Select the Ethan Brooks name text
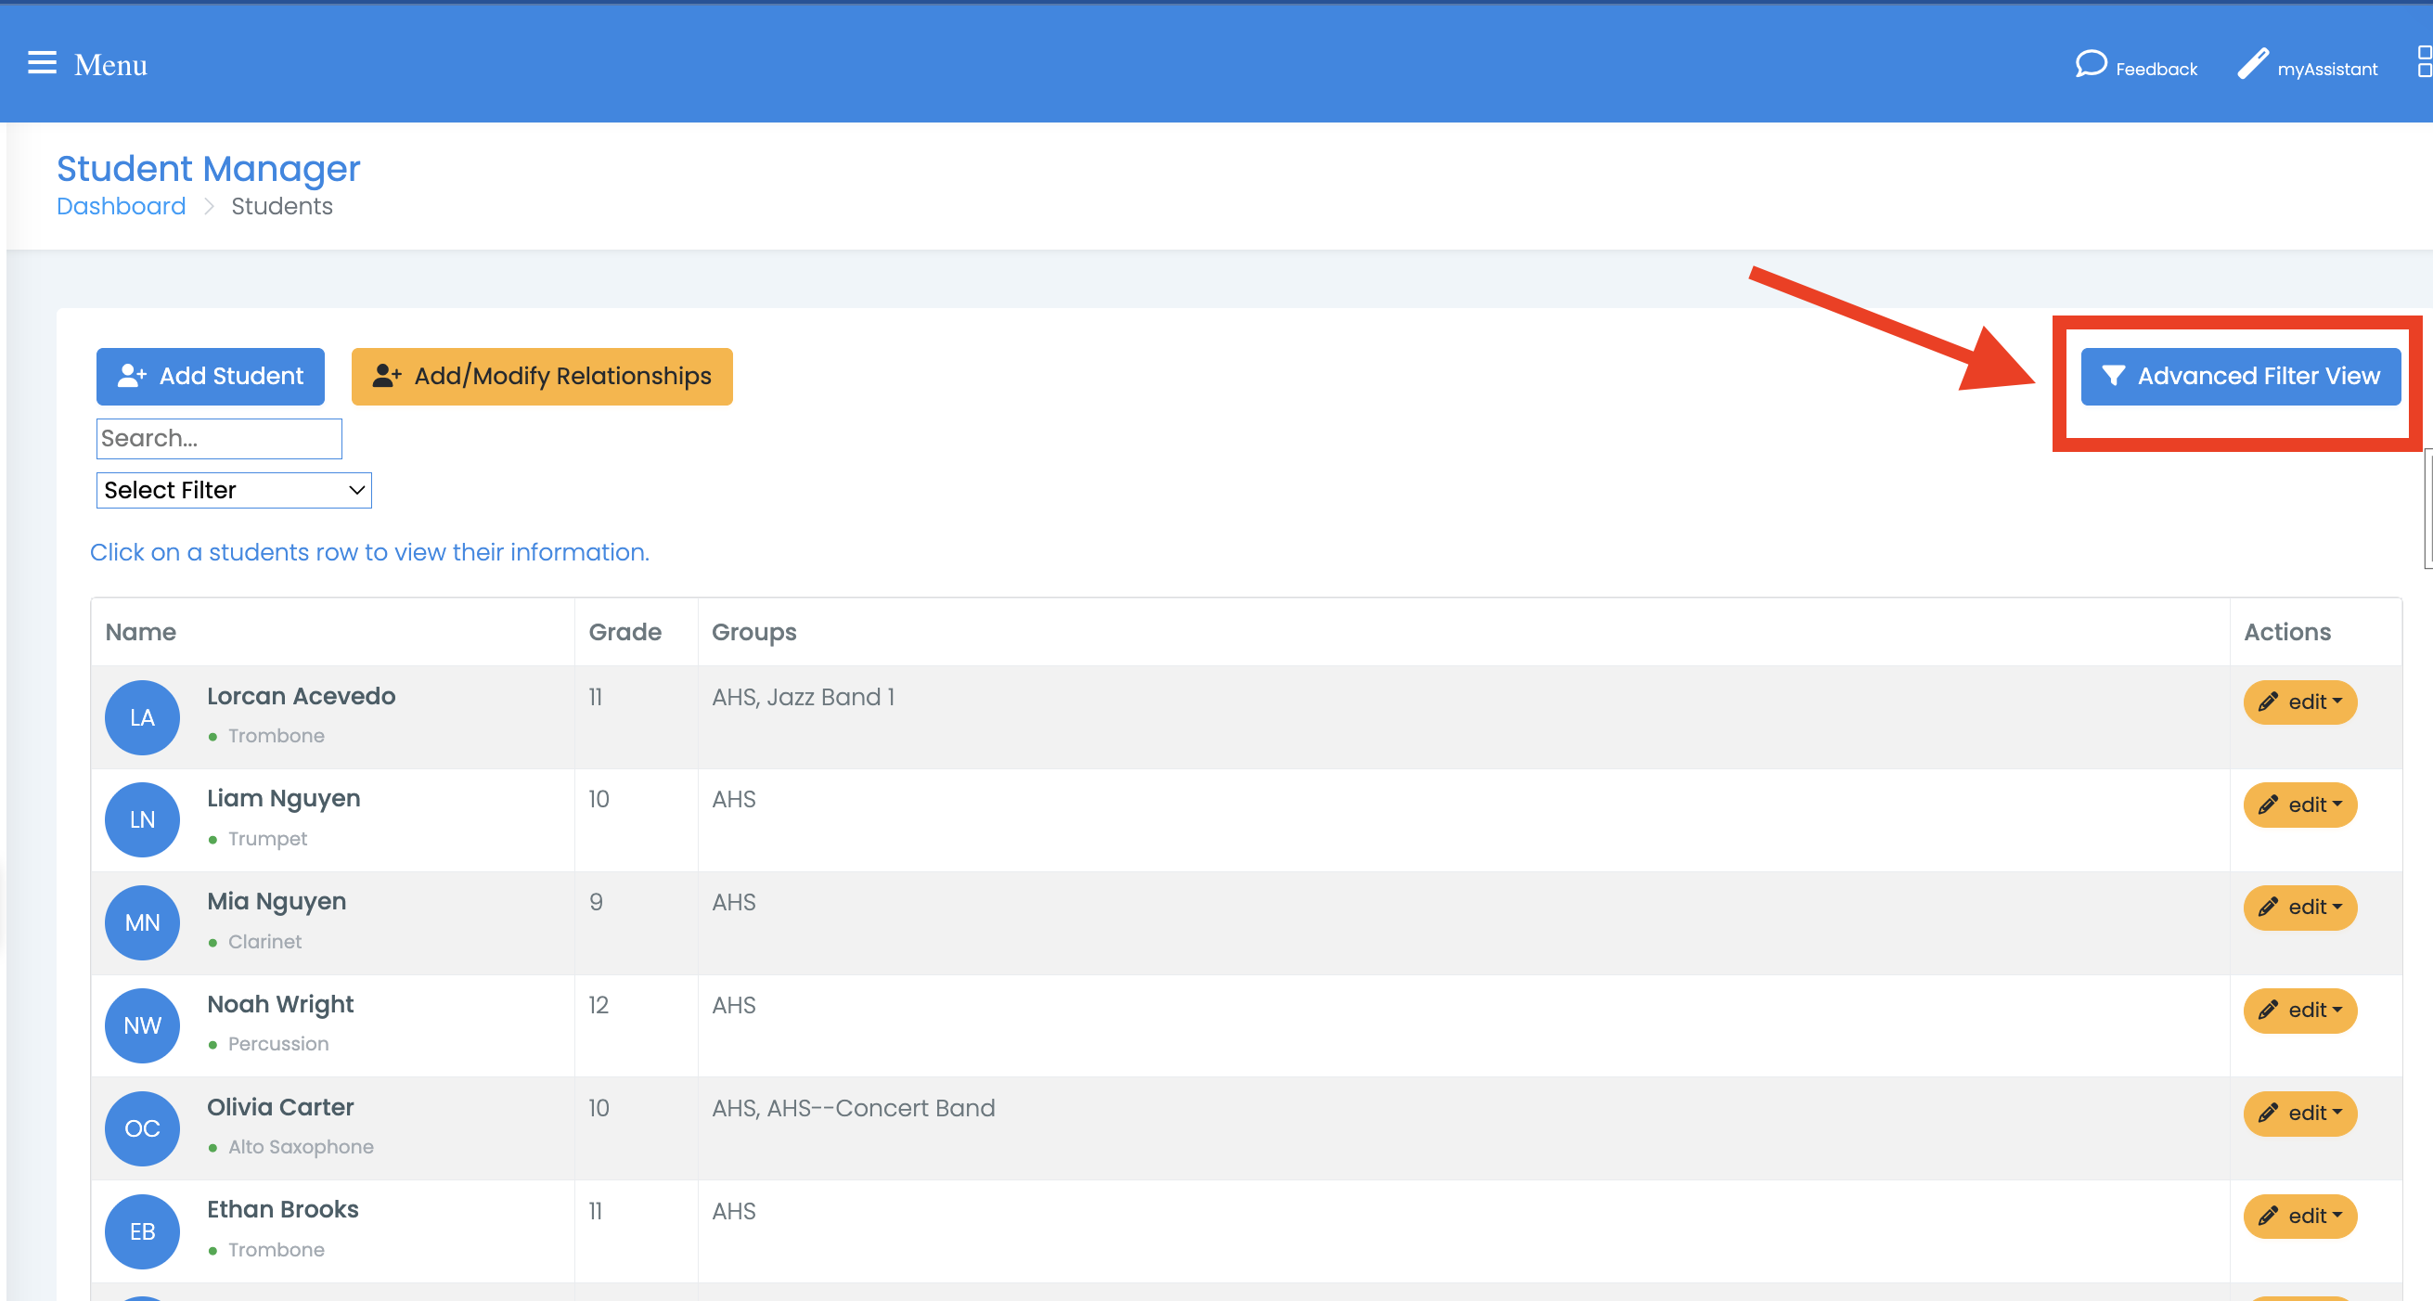This screenshot has width=2433, height=1301. tap(282, 1209)
